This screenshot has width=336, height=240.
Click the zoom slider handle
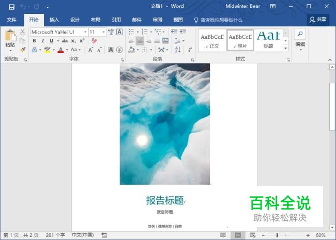click(277, 235)
